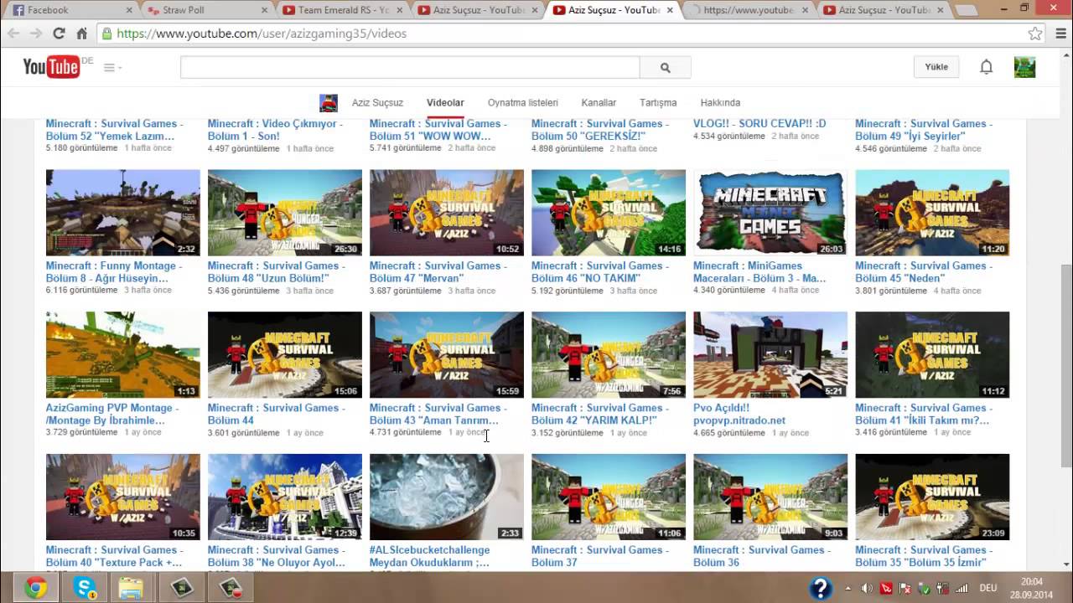Focus the YouTube search field
The height and width of the screenshot is (603, 1073).
pos(410,68)
